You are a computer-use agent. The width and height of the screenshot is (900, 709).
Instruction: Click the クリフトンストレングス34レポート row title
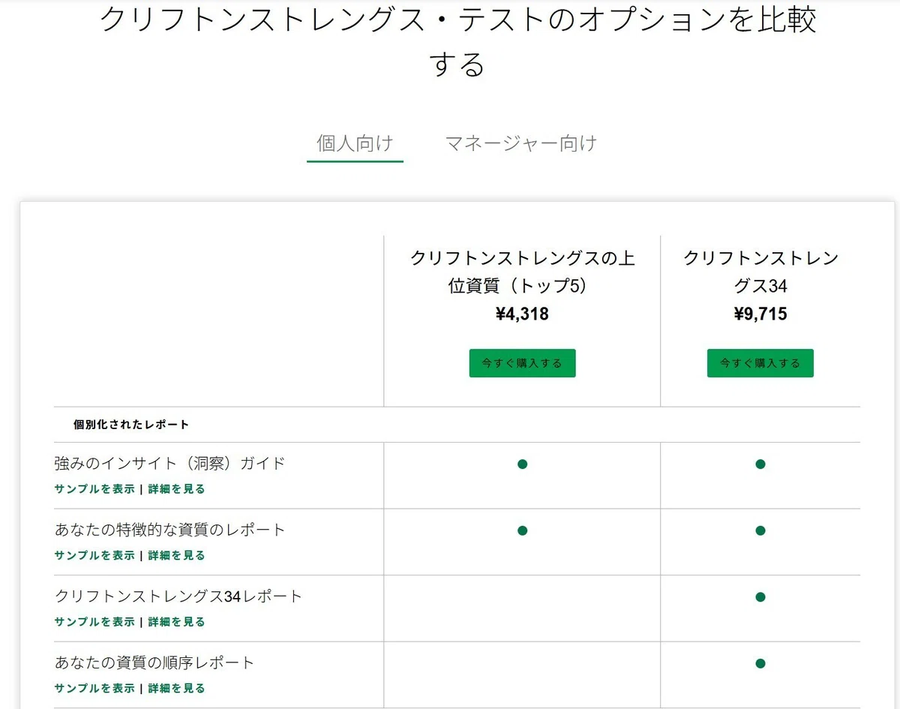pyautogui.click(x=178, y=596)
